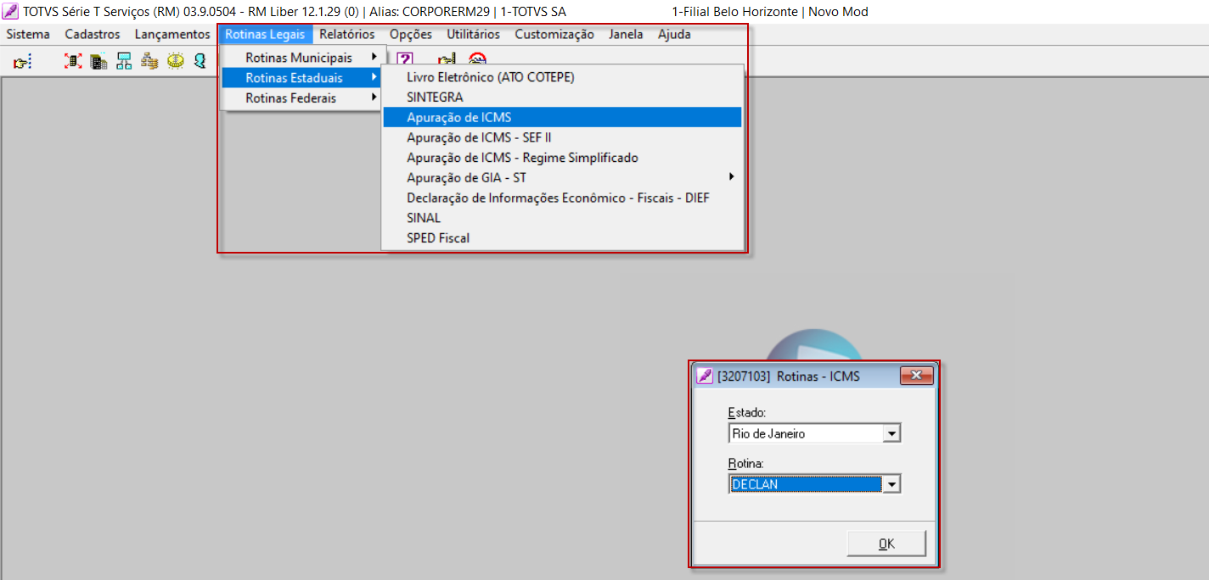Image resolution: width=1209 pixels, height=580 pixels.
Task: Click the purple question mark help icon
Action: click(x=405, y=59)
